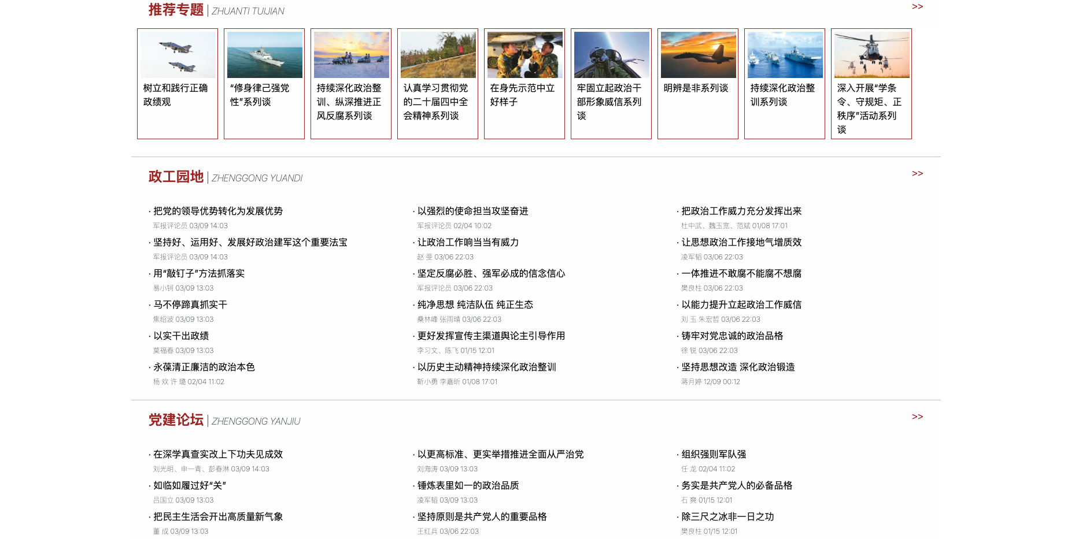The width and height of the screenshot is (1075, 539).
Task: Open the fighter jets thumbnail for 树立和践行正确政绩观
Action: [x=178, y=55]
